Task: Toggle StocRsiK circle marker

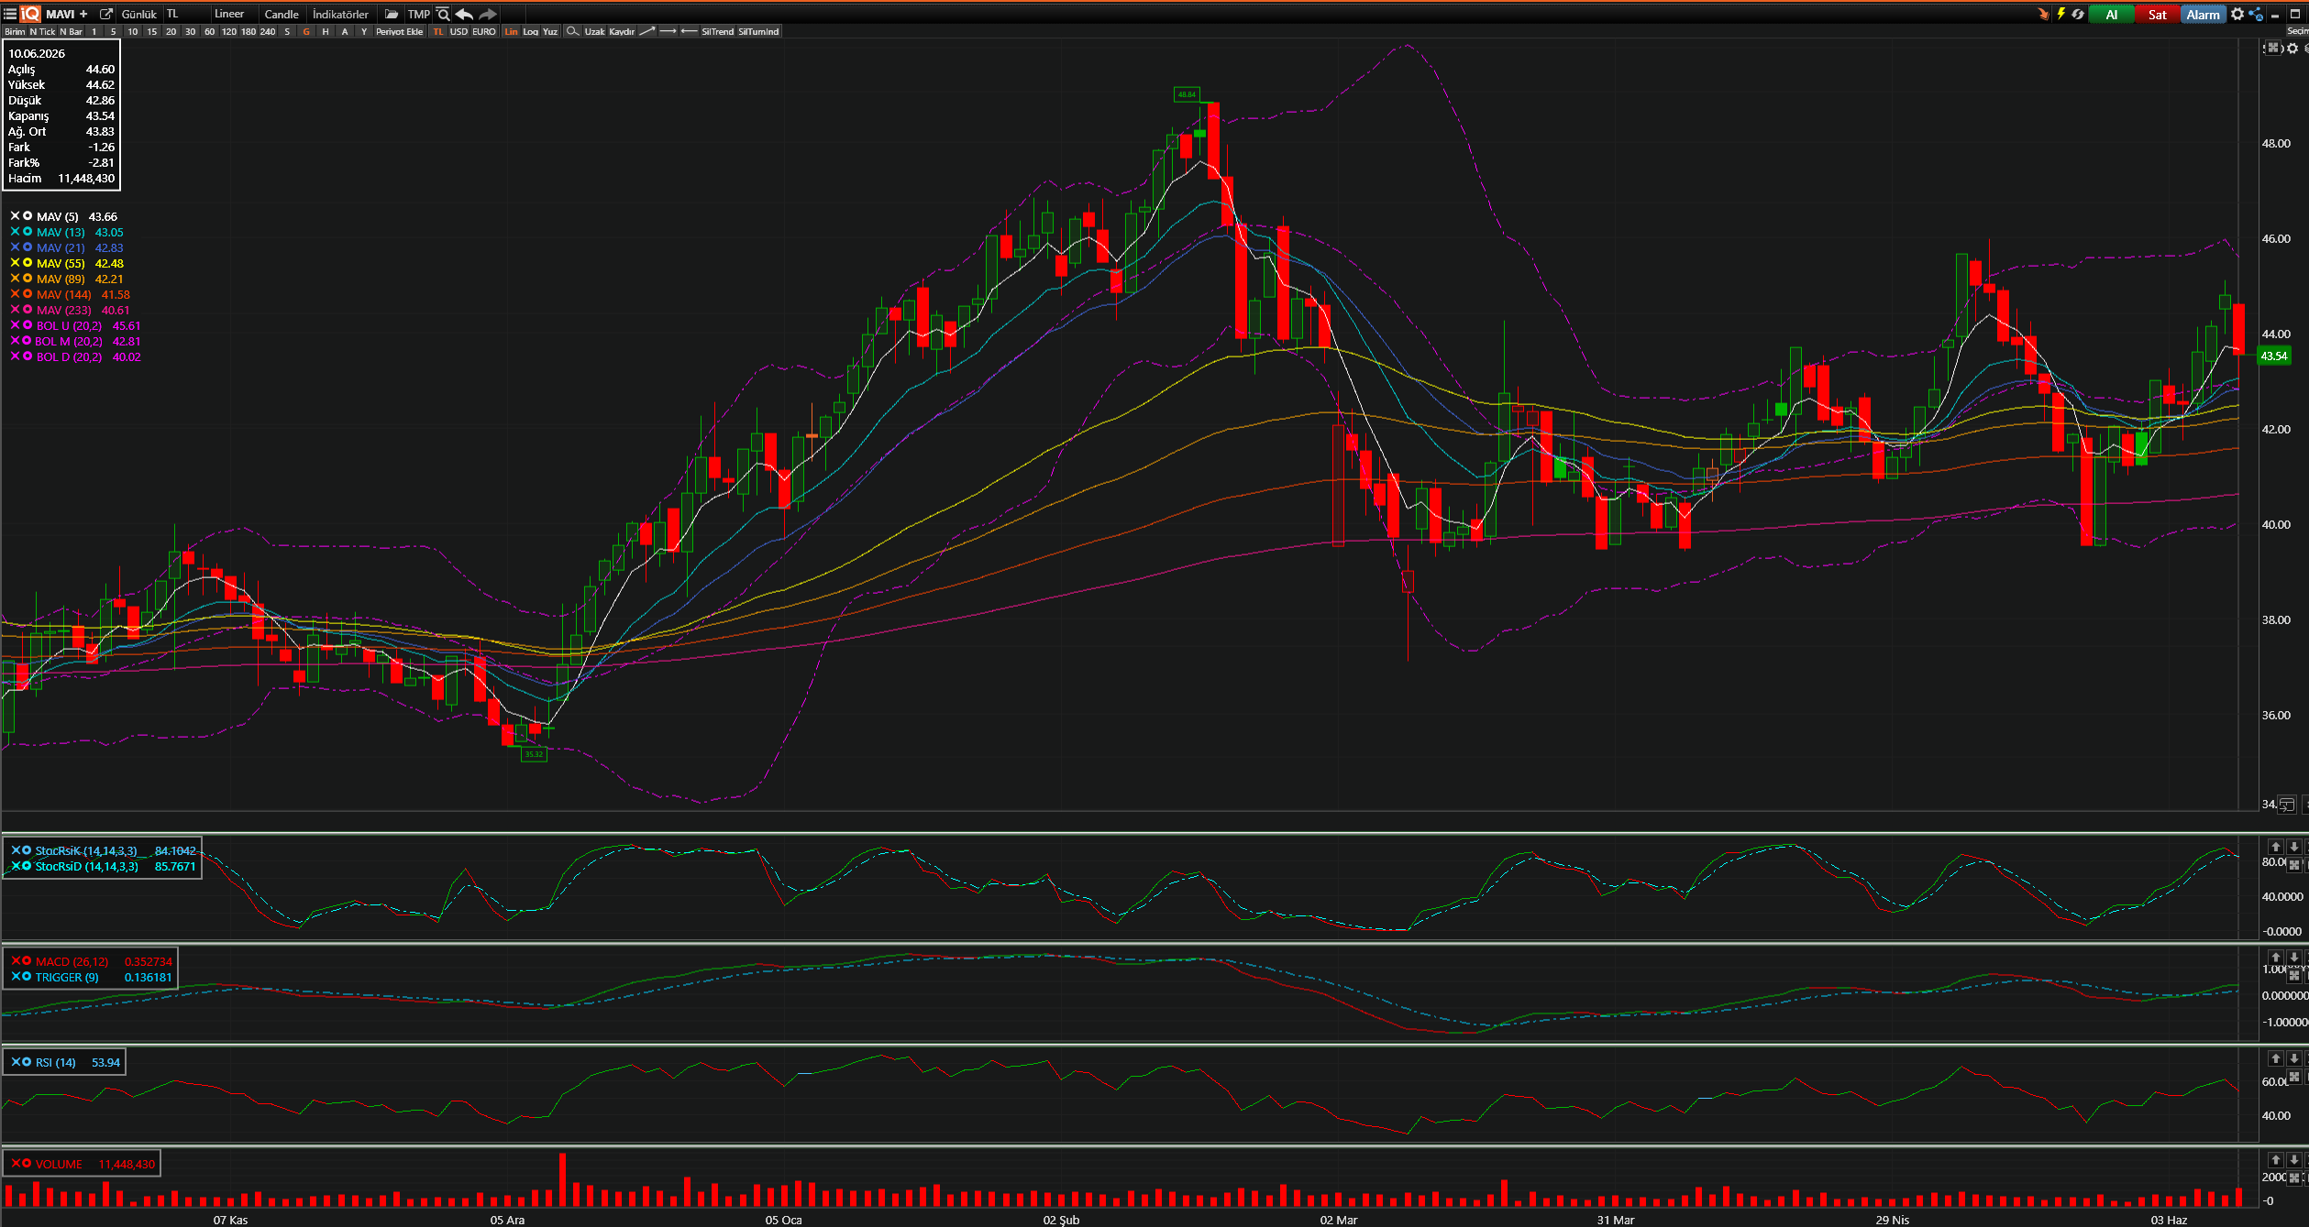Action: tap(27, 850)
